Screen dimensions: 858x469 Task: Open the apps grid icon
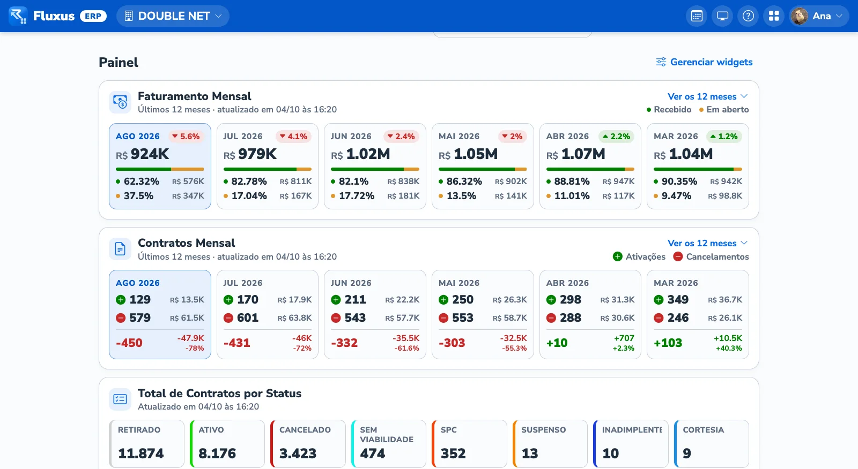tap(774, 16)
